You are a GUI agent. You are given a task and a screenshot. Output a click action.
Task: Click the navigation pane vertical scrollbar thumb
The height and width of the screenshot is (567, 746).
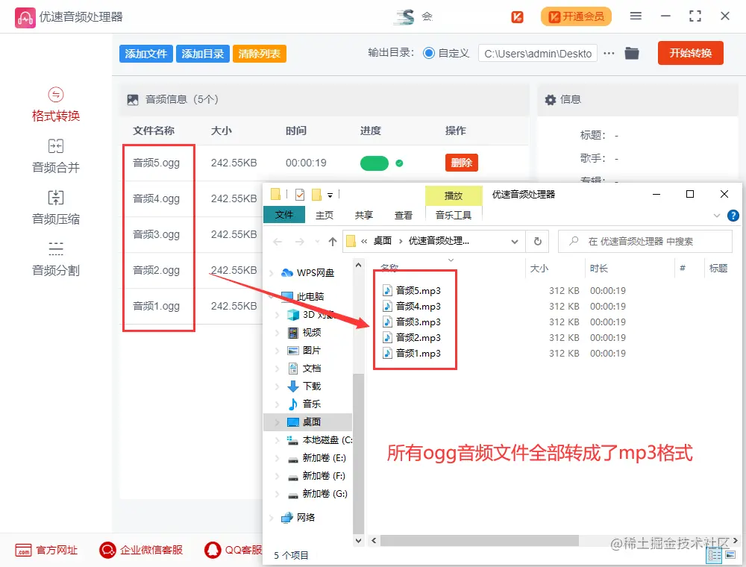pyautogui.click(x=358, y=454)
